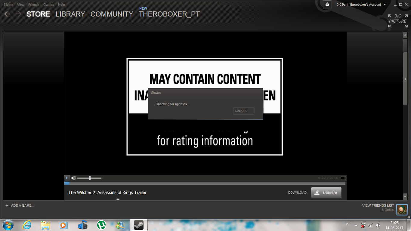Open Windows Explorer from the taskbar
The height and width of the screenshot is (231, 411).
(x=45, y=225)
